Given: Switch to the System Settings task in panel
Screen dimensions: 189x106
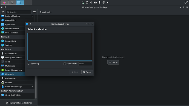Looking at the screenshot, I should pos(20,2).
